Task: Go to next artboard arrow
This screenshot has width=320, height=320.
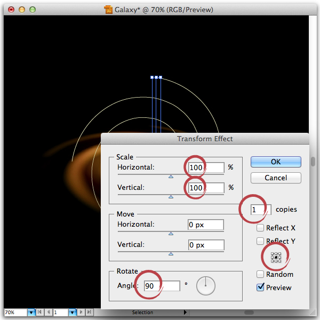Action: click(x=81, y=312)
